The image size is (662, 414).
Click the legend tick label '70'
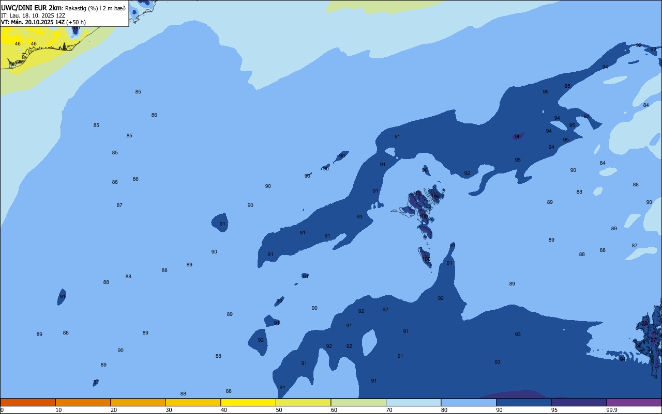389,410
